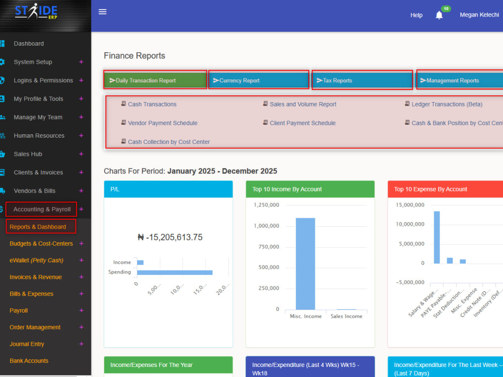Expand Manage My Team plus sign
The width and height of the screenshot is (503, 377).
(81, 117)
